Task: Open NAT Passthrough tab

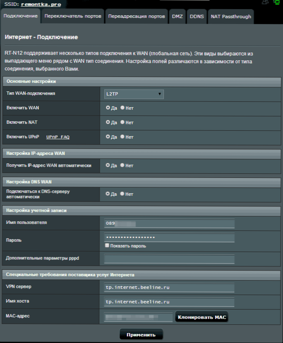Action: point(231,17)
